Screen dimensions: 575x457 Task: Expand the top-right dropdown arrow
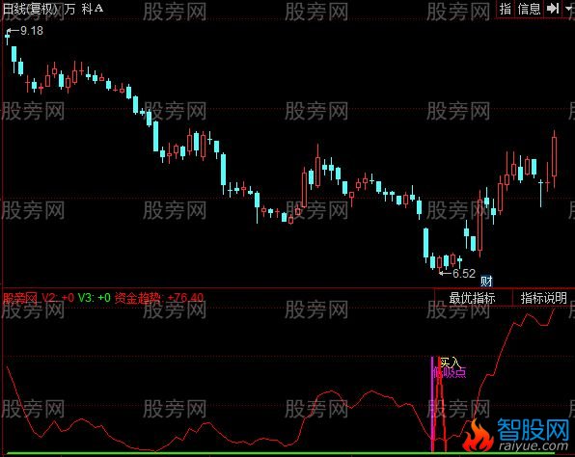569,8
